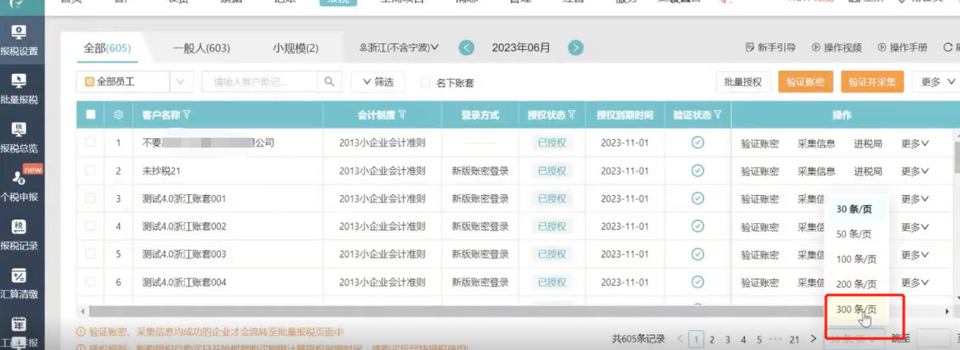Click the column settings gear icon
The height and width of the screenshot is (350, 960).
pyautogui.click(x=118, y=115)
